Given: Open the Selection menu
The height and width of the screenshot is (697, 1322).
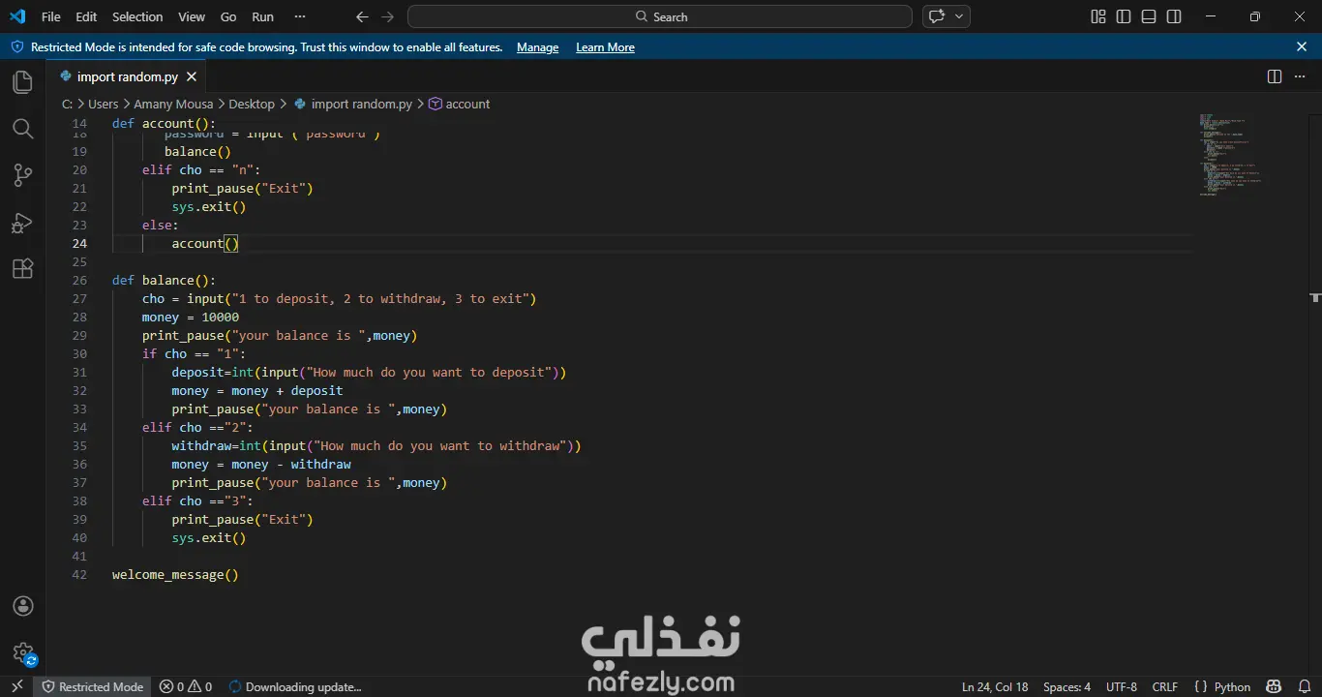Looking at the screenshot, I should pyautogui.click(x=137, y=16).
